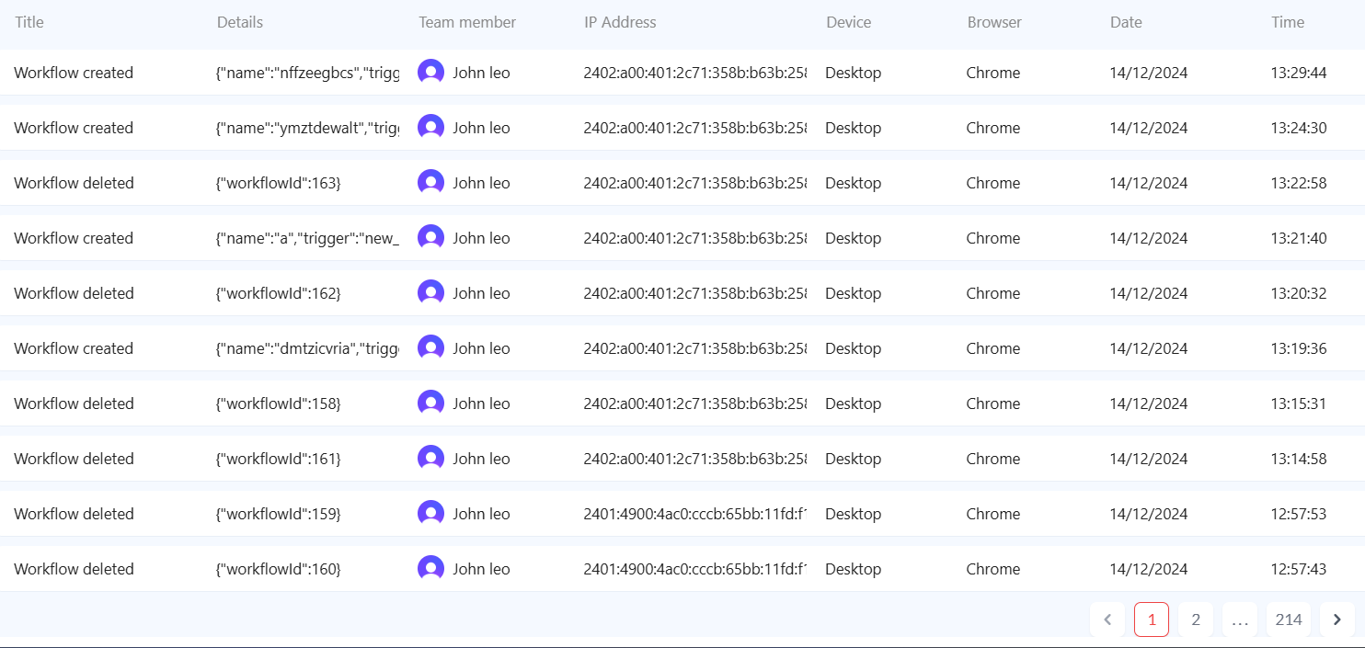
Task: Select details containing "ymztdewalt"
Action: point(308,128)
